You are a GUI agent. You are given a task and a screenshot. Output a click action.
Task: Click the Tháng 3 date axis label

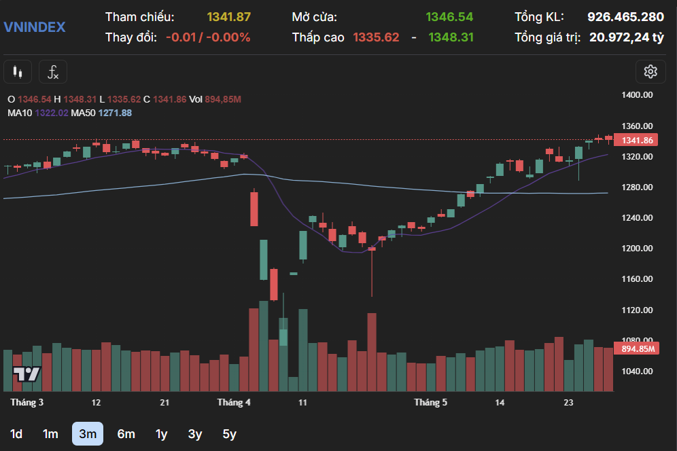pyautogui.click(x=27, y=402)
